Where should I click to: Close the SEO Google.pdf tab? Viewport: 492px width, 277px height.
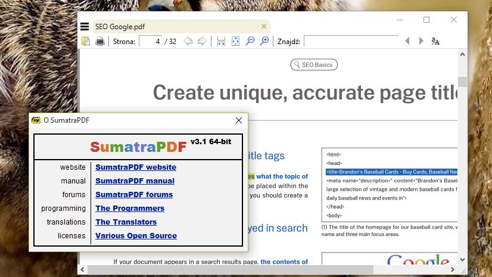(264, 26)
